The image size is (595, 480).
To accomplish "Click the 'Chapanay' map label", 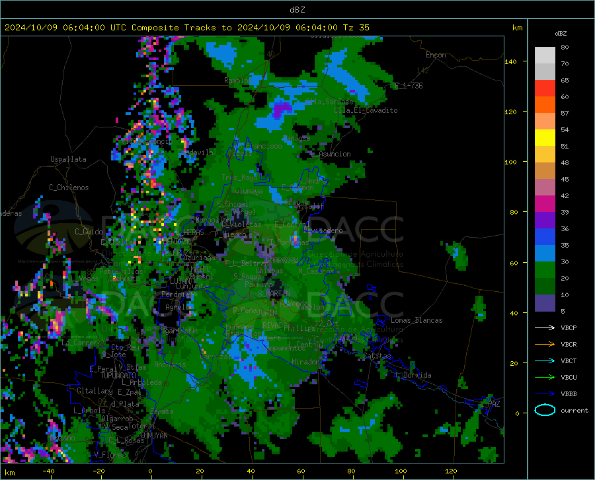I will (282, 259).
